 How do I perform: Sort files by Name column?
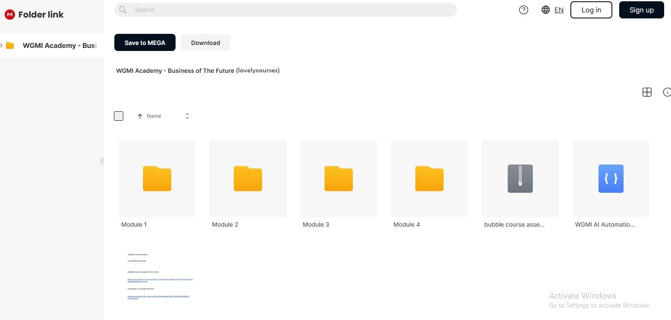[154, 116]
